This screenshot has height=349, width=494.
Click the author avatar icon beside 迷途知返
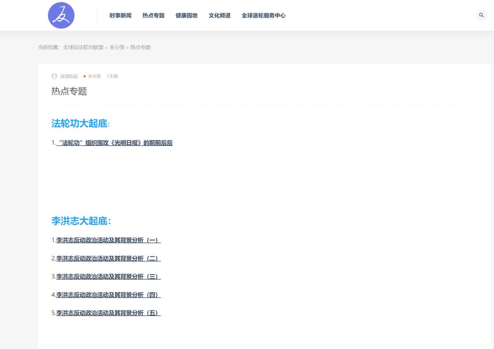click(x=54, y=76)
